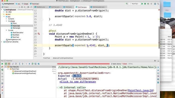
Task: Pin the Run tab with pin icon
Action: [x=2, y=87]
